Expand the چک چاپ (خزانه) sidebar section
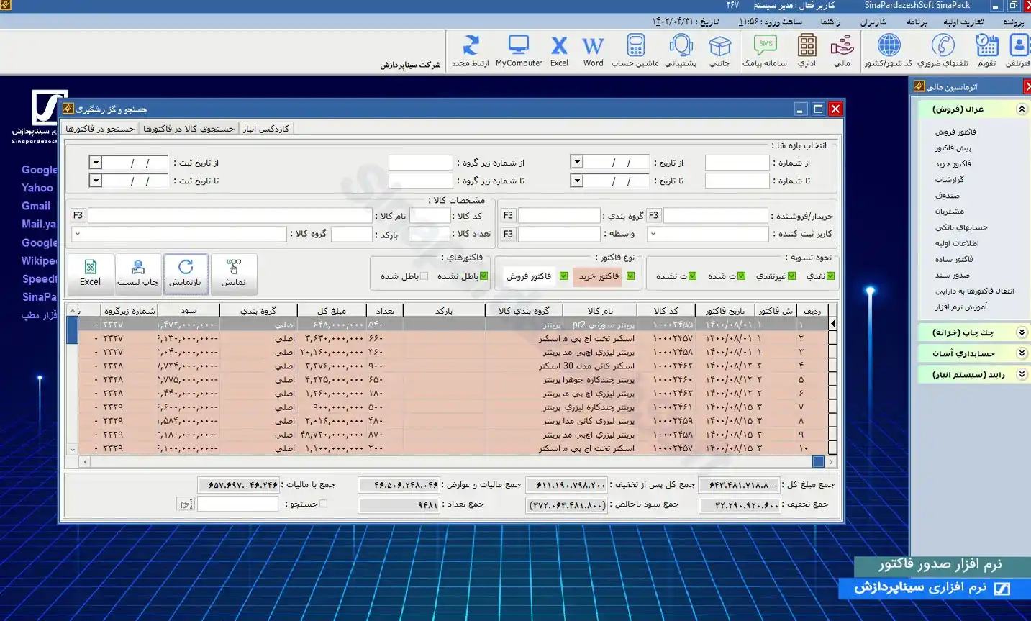This screenshot has width=1031, height=621. tap(1021, 332)
